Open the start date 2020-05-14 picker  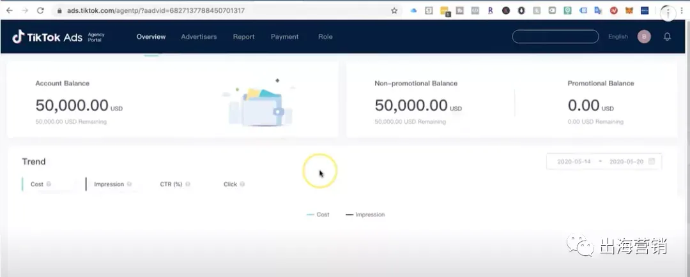coord(574,161)
